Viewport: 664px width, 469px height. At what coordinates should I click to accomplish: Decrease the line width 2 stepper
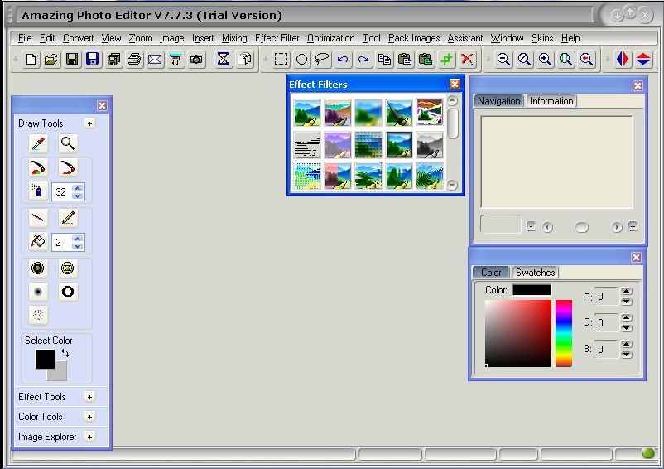pyautogui.click(x=78, y=246)
